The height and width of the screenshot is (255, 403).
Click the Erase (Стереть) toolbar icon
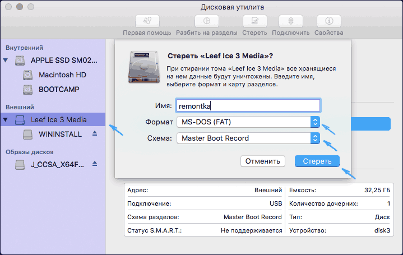[x=254, y=21]
